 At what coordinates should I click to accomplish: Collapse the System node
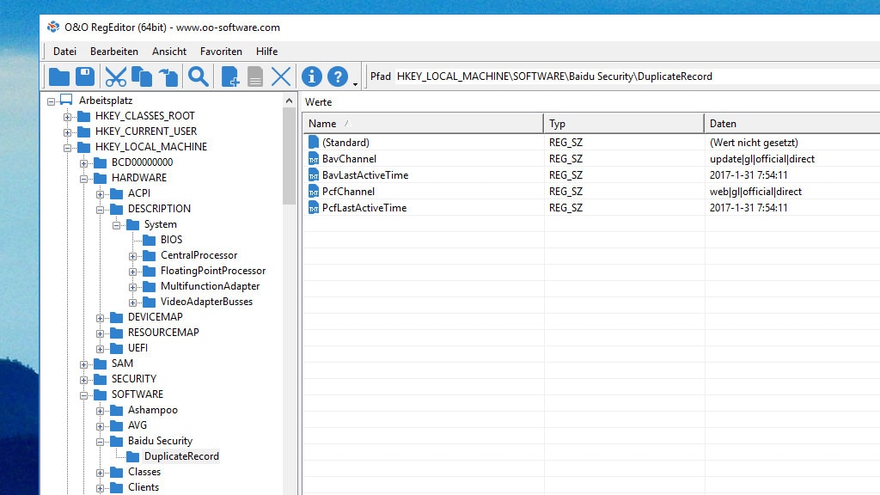116,226
